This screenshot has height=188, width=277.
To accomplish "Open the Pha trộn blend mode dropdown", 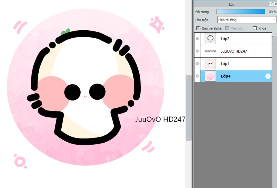I will point(247,20).
